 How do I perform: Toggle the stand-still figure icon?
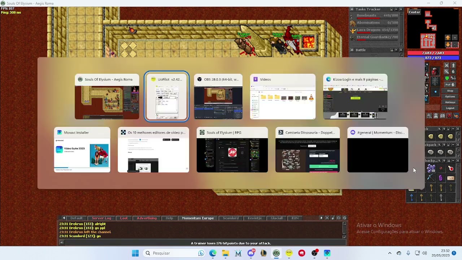point(453,65)
